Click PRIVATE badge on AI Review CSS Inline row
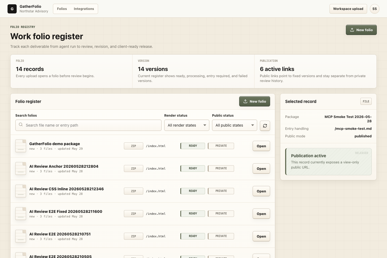 (221, 191)
